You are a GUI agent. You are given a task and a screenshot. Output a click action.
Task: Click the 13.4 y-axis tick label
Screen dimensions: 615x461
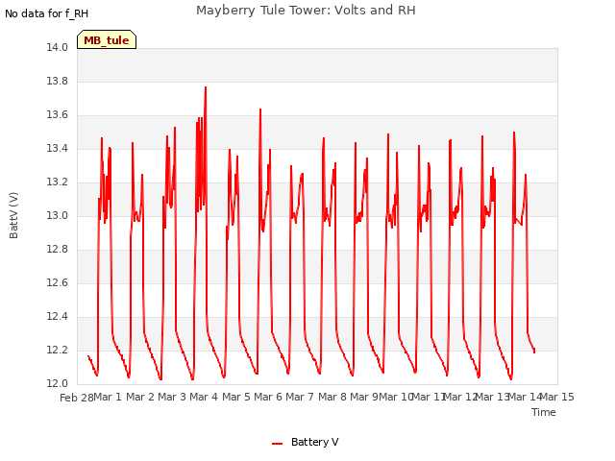57,148
